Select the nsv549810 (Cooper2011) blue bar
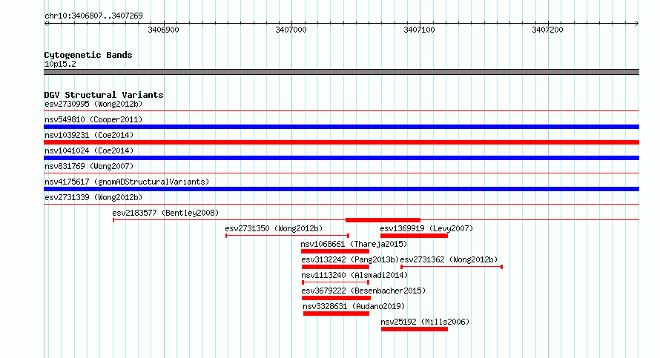The width and height of the screenshot is (660, 358). (341, 127)
